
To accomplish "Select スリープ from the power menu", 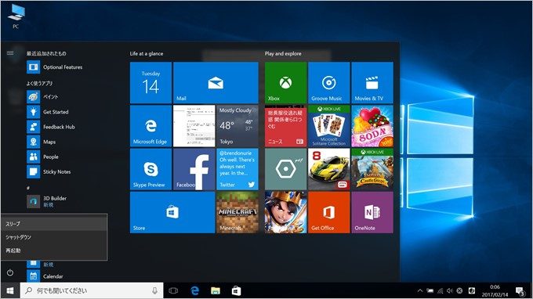I will point(54,224).
